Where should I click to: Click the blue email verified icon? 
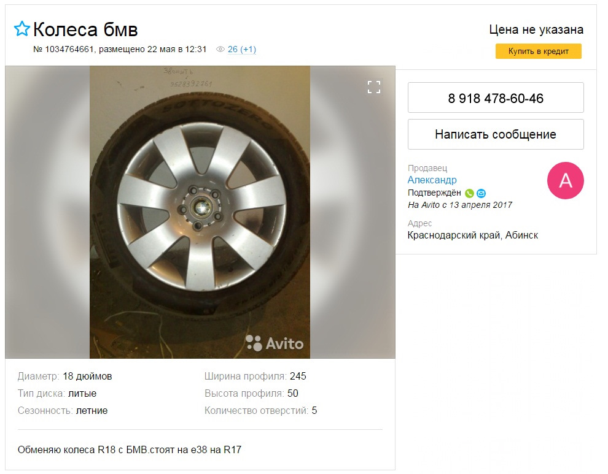[x=481, y=193]
